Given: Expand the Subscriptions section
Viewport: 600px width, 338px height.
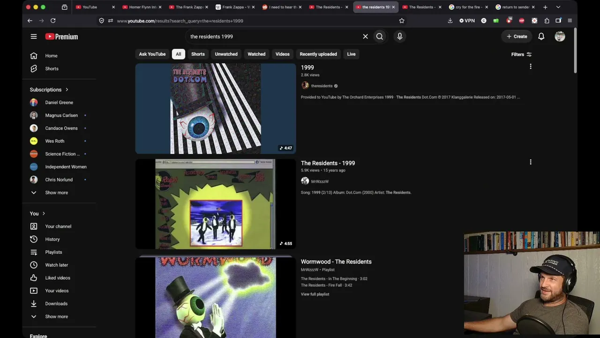Looking at the screenshot, I should (49, 90).
